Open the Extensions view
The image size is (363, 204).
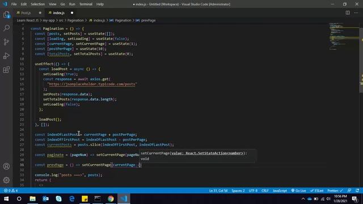click(6, 70)
